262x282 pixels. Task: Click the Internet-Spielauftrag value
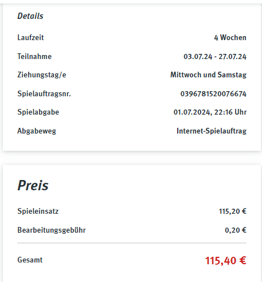click(212, 131)
